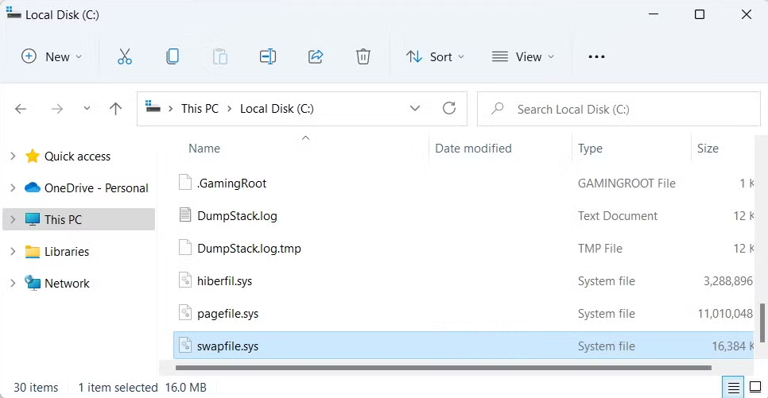Click the search magnifier icon

point(498,108)
